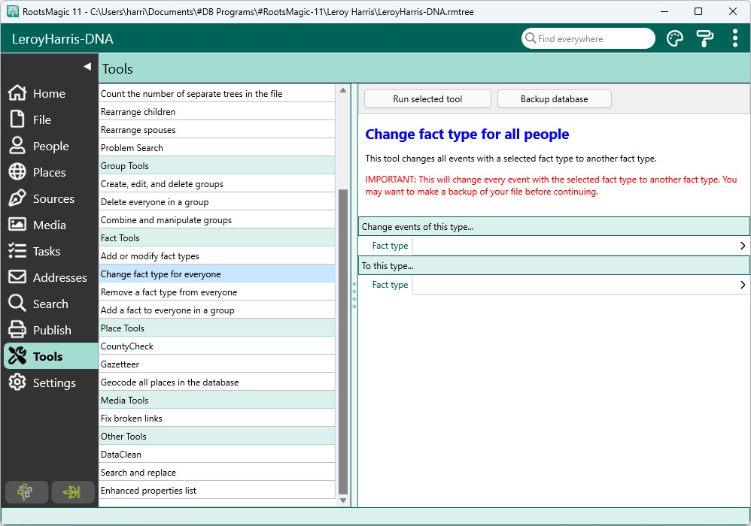Open the Sources pen icon
The height and width of the screenshot is (526, 751).
17,198
